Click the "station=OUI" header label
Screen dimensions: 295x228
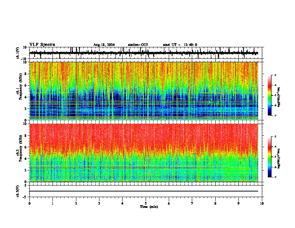(x=138, y=45)
